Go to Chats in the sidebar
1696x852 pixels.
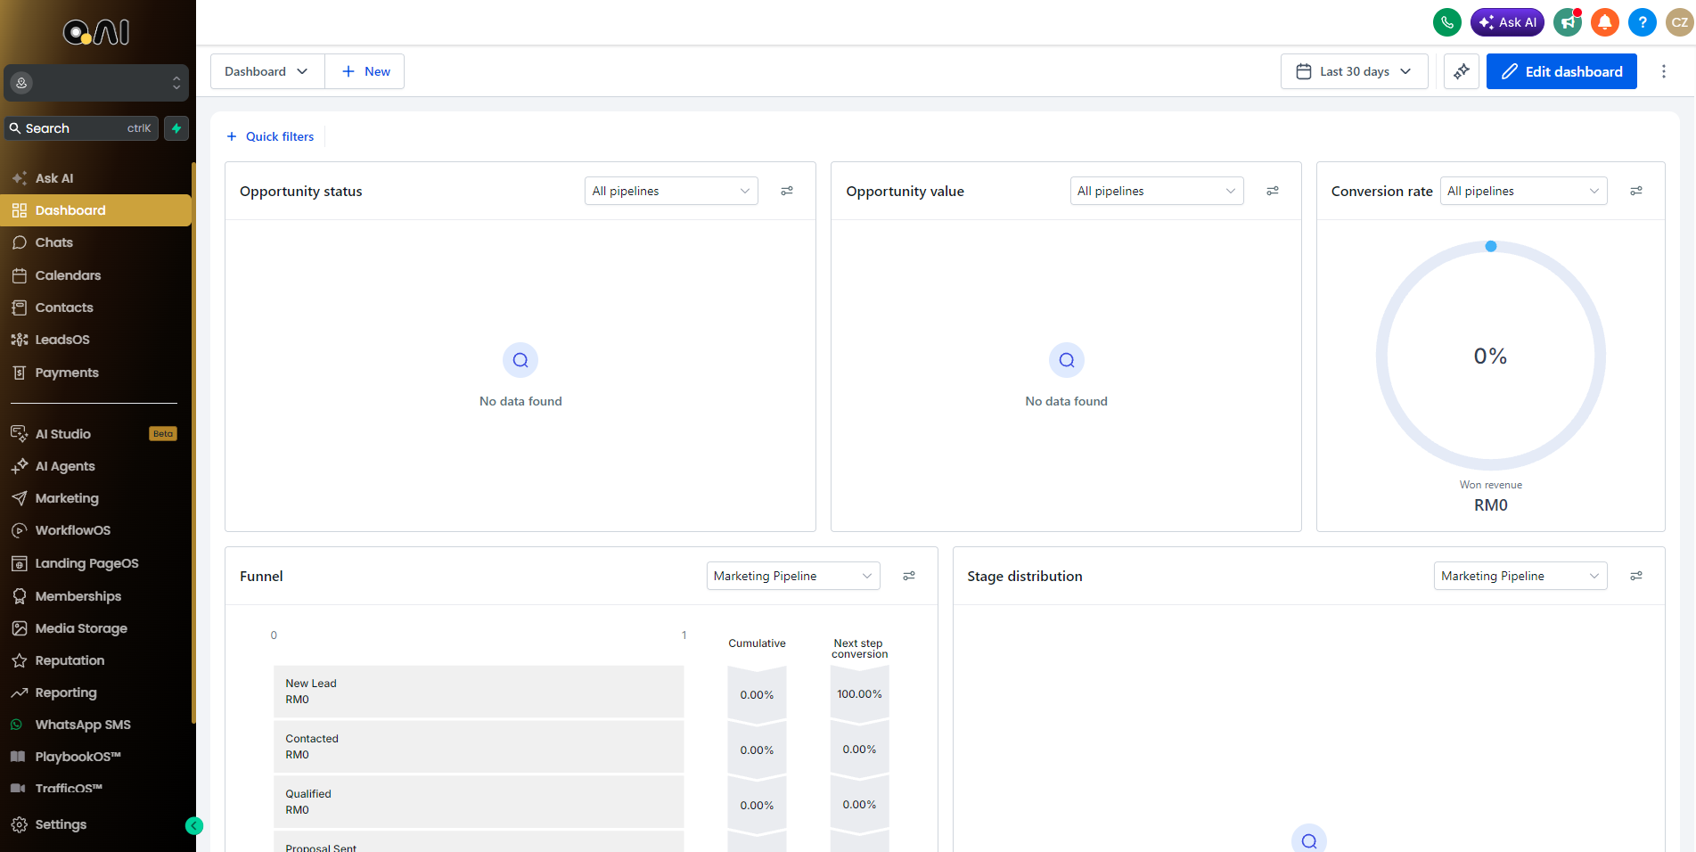[x=95, y=242]
